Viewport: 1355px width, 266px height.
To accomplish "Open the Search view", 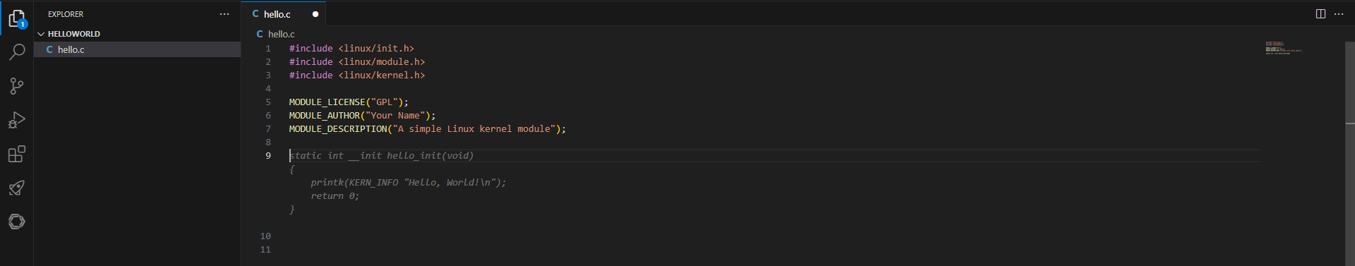I will coord(17,52).
